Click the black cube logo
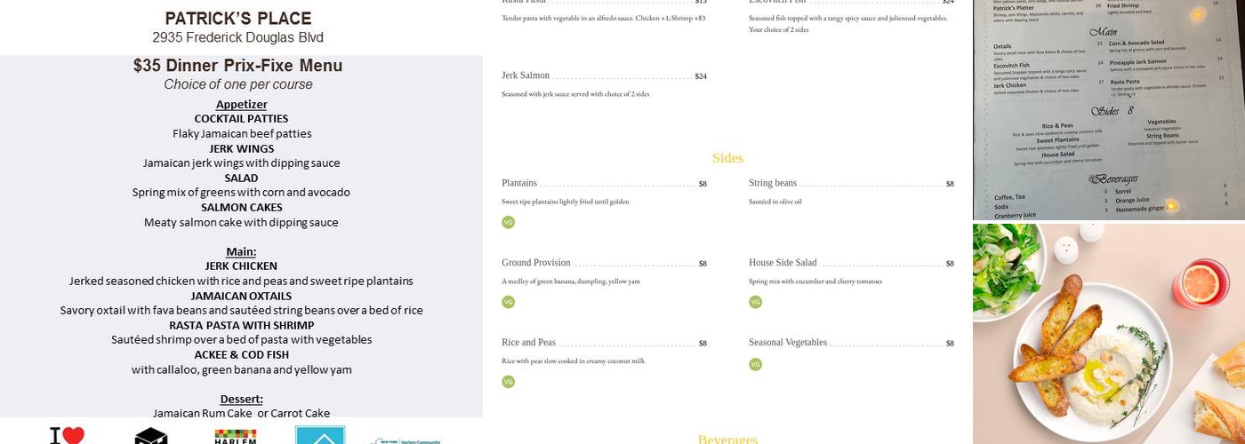 [x=151, y=436]
